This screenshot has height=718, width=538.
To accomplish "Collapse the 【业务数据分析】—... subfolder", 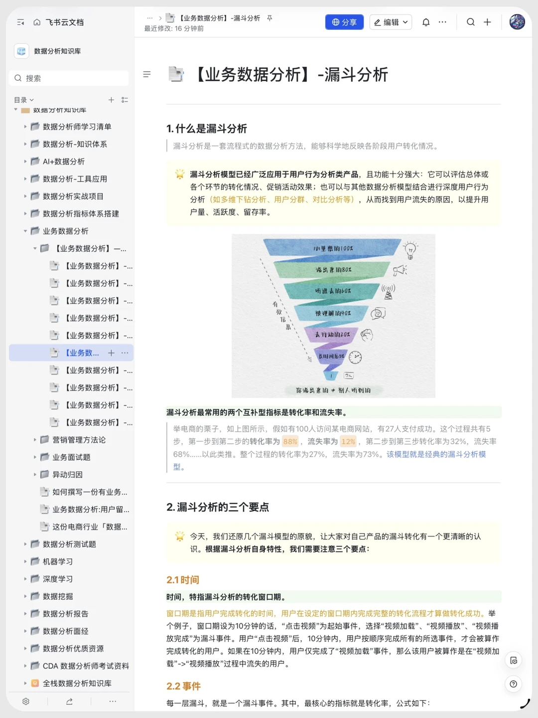I will point(35,248).
